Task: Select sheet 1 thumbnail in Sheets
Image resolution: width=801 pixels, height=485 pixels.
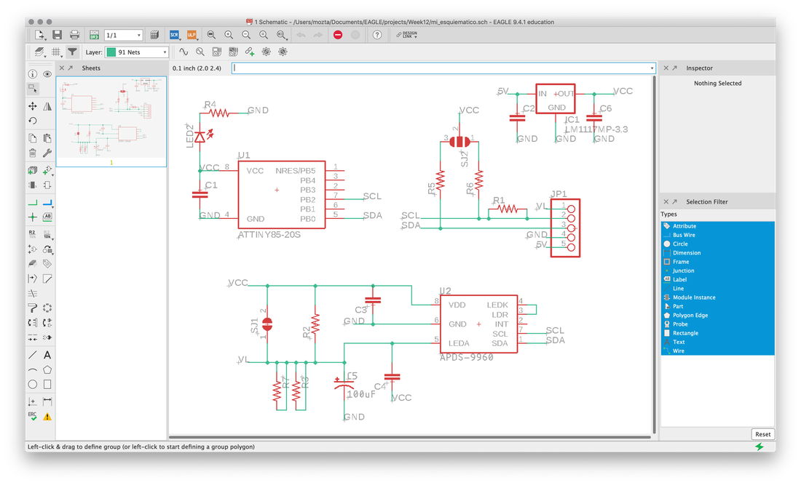Action: click(111, 121)
